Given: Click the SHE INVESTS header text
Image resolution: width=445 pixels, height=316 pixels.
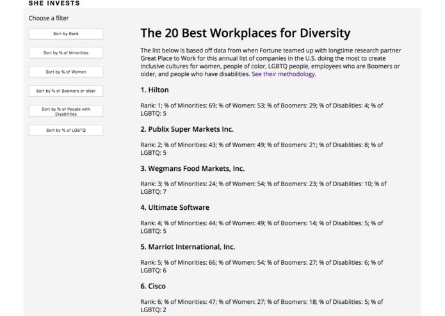Looking at the screenshot, I should pos(54,3).
